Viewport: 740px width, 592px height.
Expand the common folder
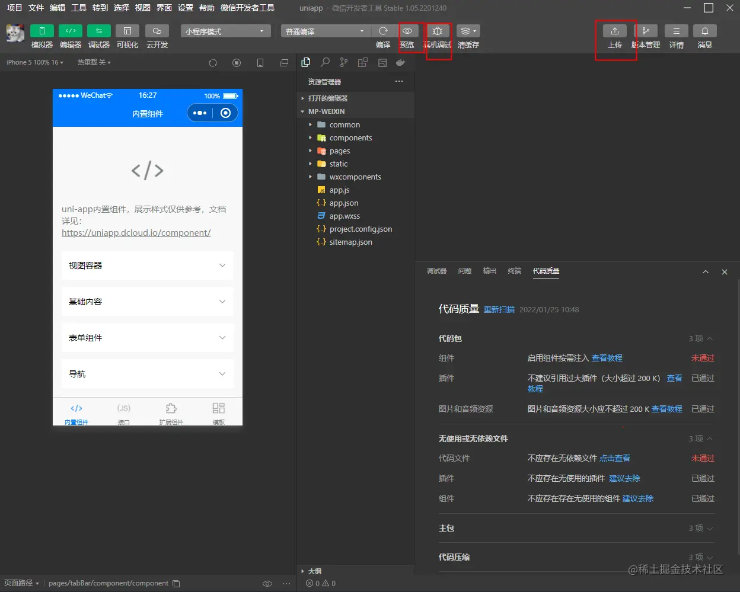tap(356, 124)
